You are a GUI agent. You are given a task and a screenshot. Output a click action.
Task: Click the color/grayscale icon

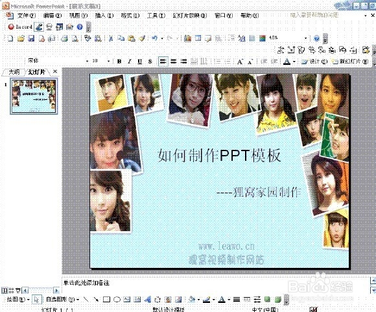click(263, 38)
